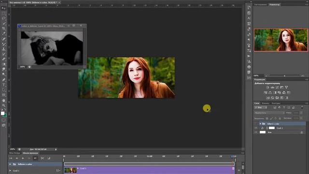Viewport: 309px width, 174px height.
Task: Toggle the adjustment layer filter
Action: click(280, 107)
